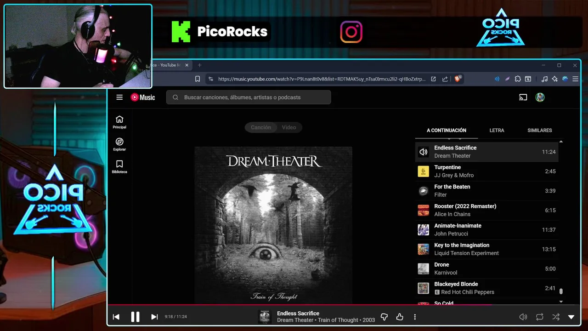Image resolution: width=588 pixels, height=331 pixels.
Task: Dislike Endless Sacrifice with thumbs down
Action: (384, 317)
